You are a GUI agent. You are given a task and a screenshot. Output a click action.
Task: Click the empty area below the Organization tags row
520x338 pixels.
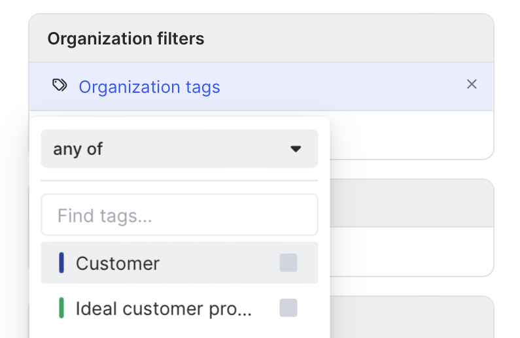tap(411, 134)
